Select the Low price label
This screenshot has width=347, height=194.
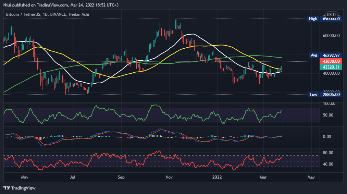313,95
